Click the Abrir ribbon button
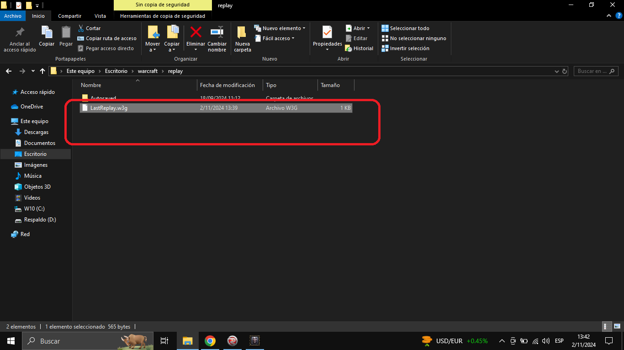Viewport: 624px width, 350px height. [358, 28]
